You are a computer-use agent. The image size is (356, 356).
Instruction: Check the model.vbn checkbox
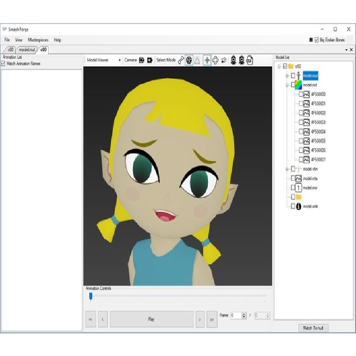[x=293, y=169]
